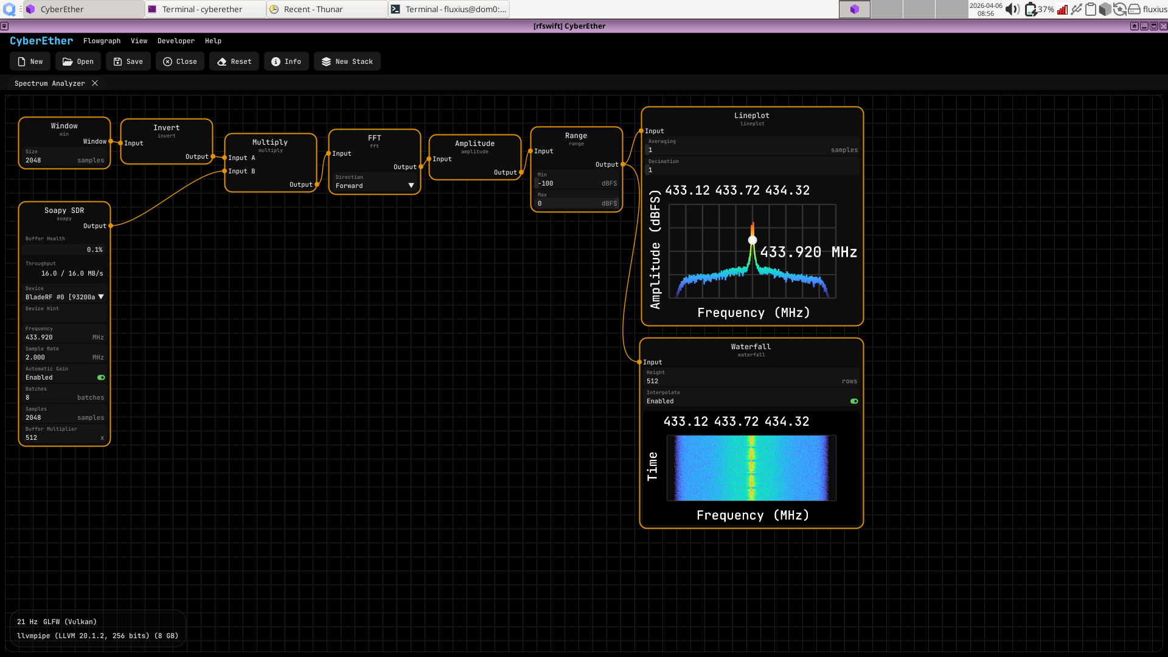Image resolution: width=1168 pixels, height=657 pixels.
Task: Close the Spectrum Analyzer tab with X
Action: tap(95, 83)
